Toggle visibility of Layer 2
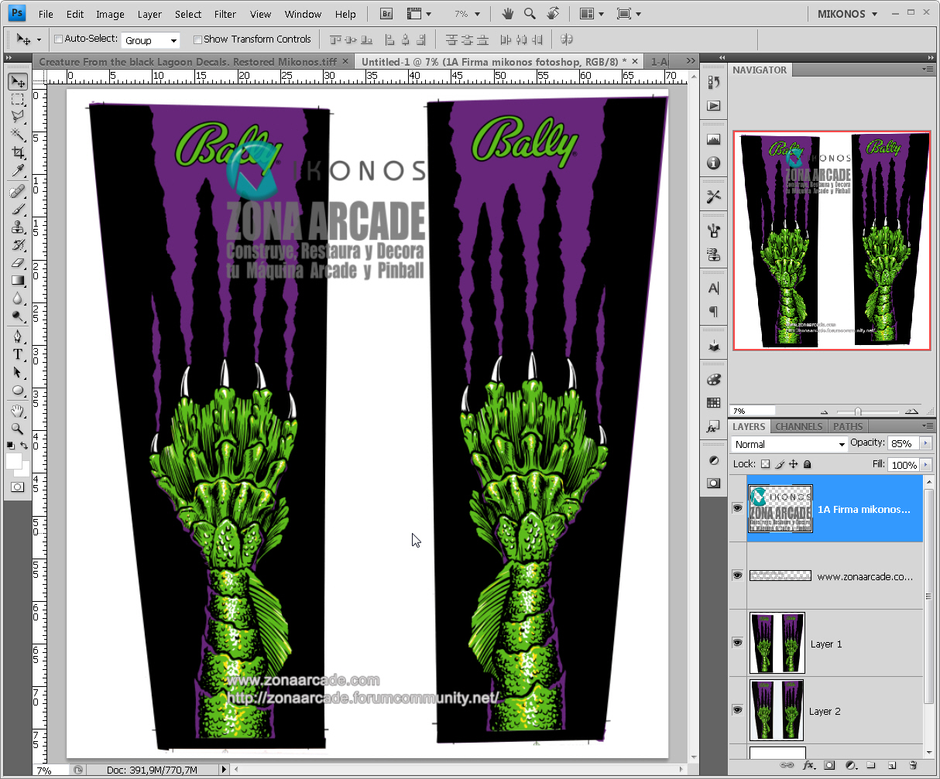 point(737,711)
